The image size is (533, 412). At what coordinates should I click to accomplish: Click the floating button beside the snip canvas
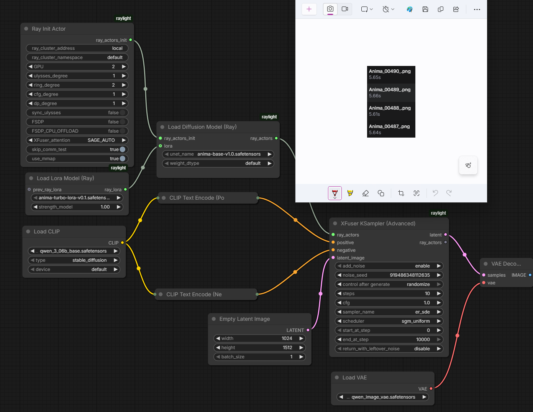[468, 165]
